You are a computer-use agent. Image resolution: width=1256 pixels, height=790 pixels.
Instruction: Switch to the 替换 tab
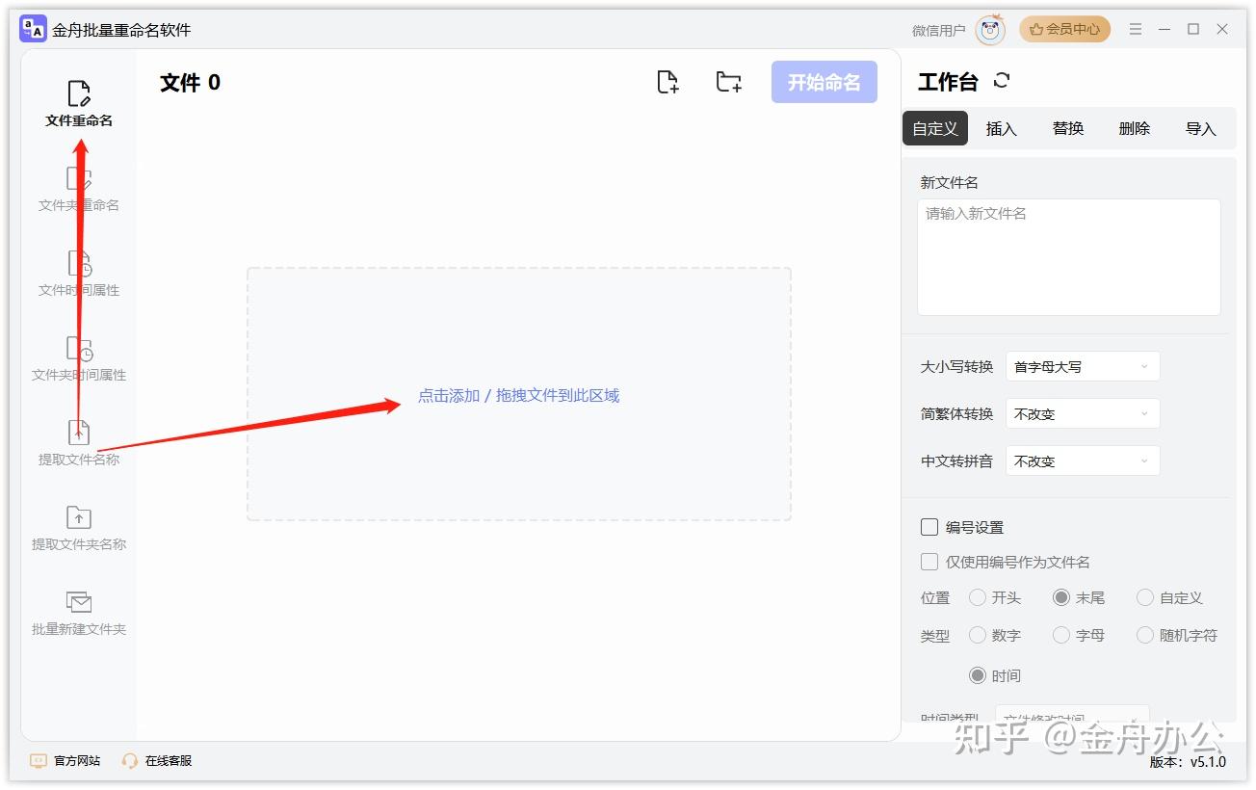1067,127
